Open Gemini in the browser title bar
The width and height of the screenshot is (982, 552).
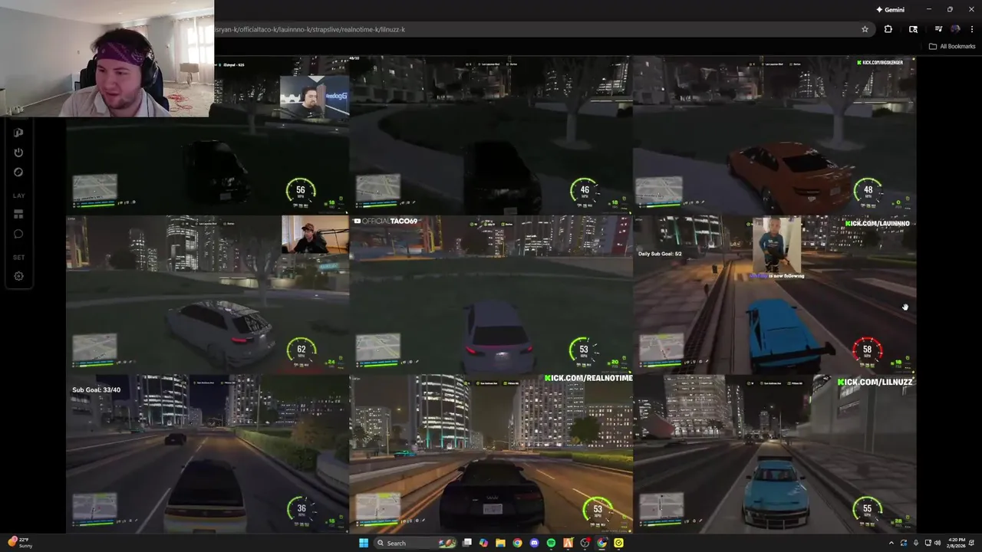click(x=890, y=9)
